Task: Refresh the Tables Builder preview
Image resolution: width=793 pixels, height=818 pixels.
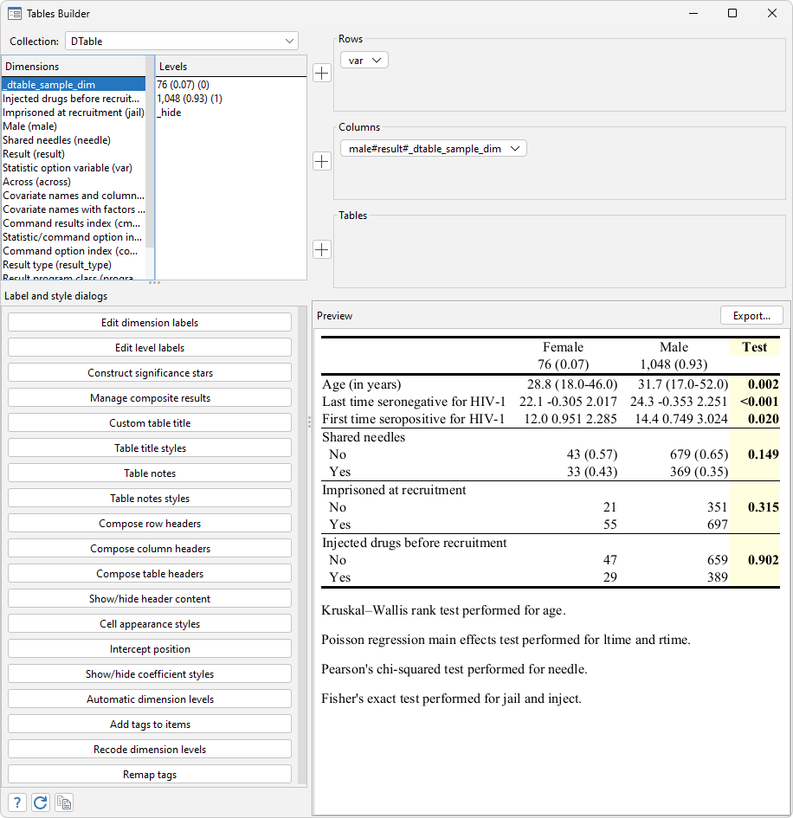Action: [40, 802]
